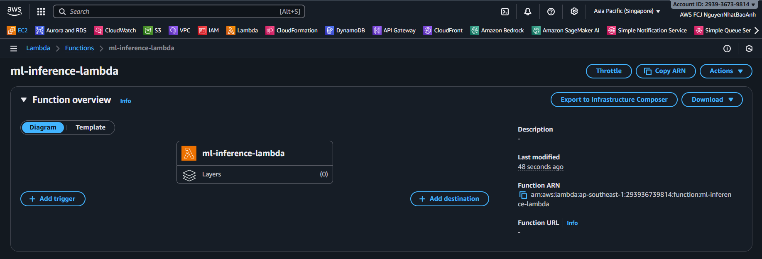Open the help question mark icon
The width and height of the screenshot is (762, 259).
551,12
